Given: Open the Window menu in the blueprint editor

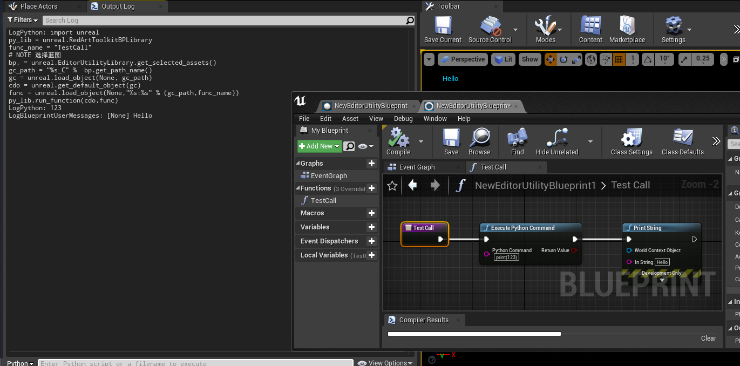Looking at the screenshot, I should (x=435, y=118).
